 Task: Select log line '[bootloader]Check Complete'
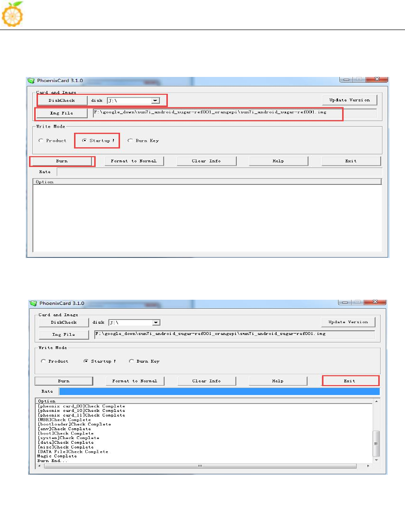point(74,424)
